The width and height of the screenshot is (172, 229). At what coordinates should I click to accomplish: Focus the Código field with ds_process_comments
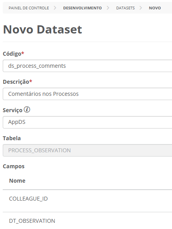[87, 66]
